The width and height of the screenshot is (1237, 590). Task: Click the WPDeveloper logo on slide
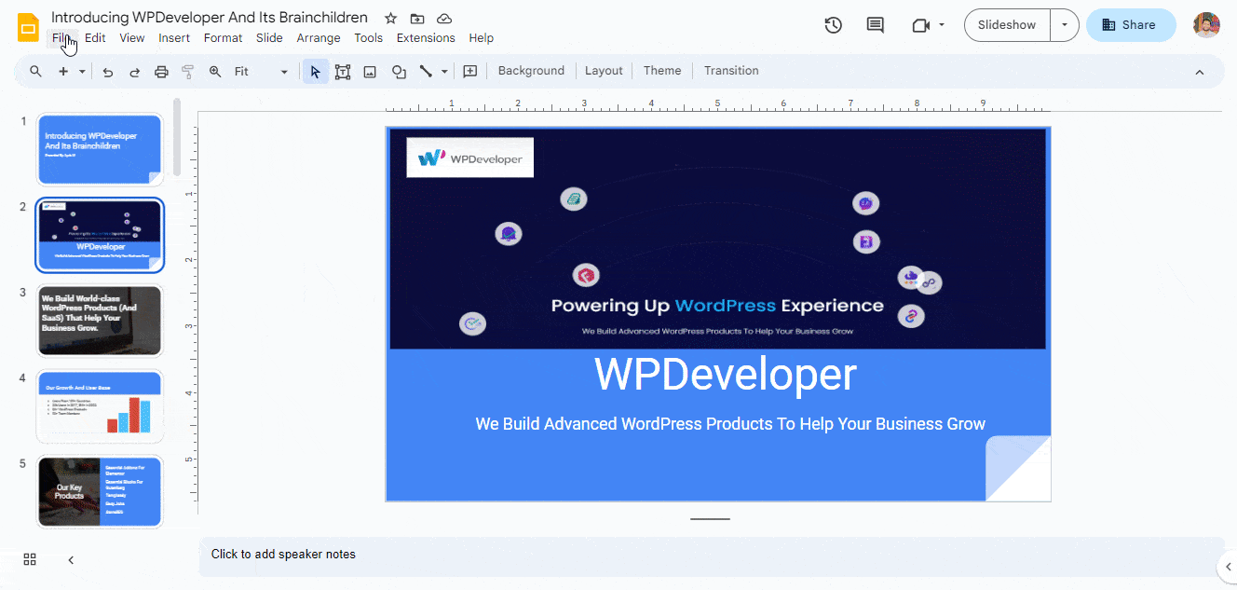(470, 158)
